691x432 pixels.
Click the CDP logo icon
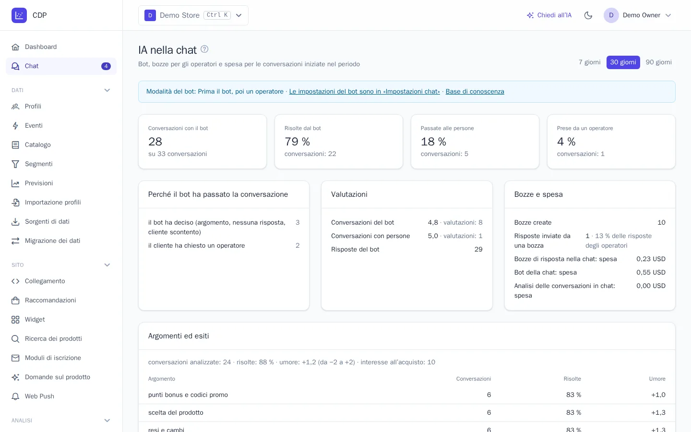pyautogui.click(x=19, y=15)
